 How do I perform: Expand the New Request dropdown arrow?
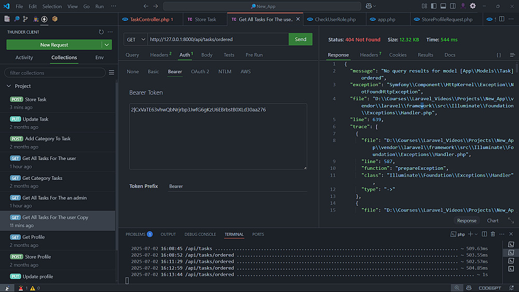point(107,45)
